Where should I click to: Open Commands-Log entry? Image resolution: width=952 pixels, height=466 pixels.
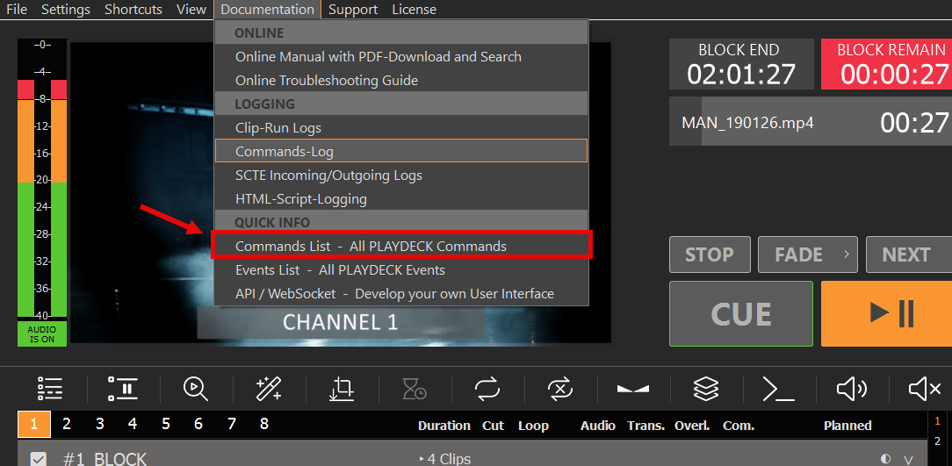[x=401, y=151]
